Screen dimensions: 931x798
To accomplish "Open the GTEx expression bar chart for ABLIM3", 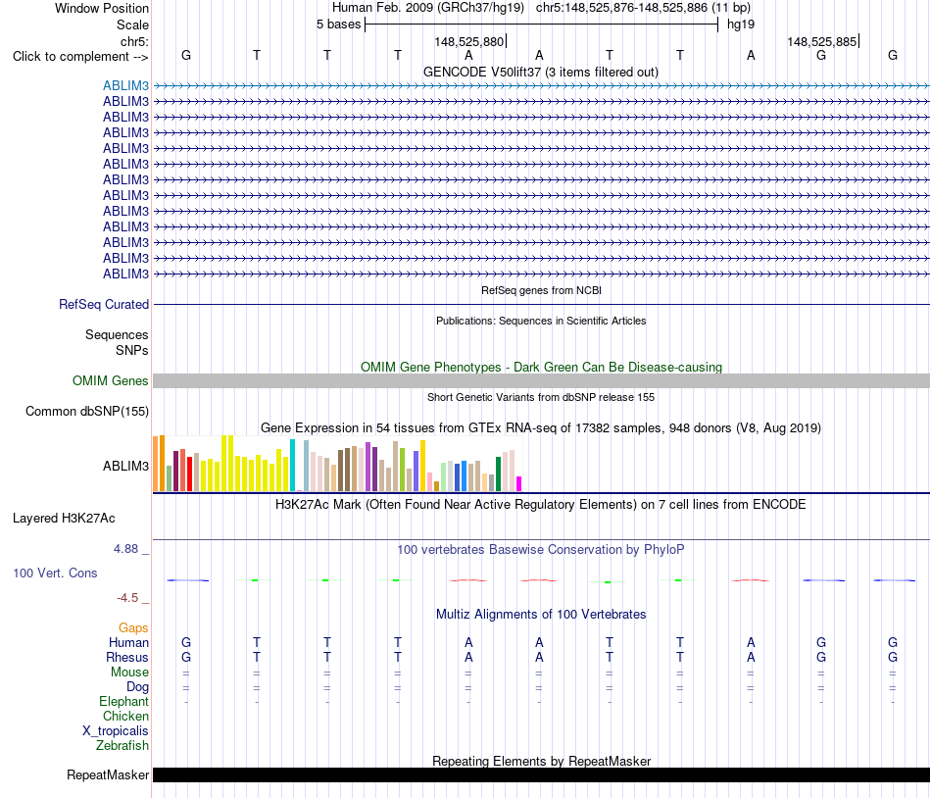I will coord(337,464).
